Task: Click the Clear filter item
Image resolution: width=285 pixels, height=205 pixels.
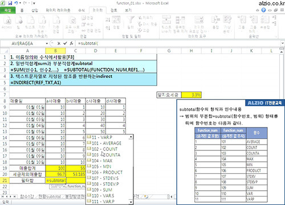Action: [x=145, y=18]
